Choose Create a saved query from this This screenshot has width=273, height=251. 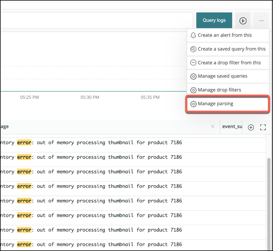tap(231, 49)
